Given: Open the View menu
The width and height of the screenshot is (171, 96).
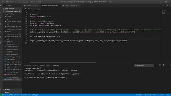Looking at the screenshot, I should 20,2.
